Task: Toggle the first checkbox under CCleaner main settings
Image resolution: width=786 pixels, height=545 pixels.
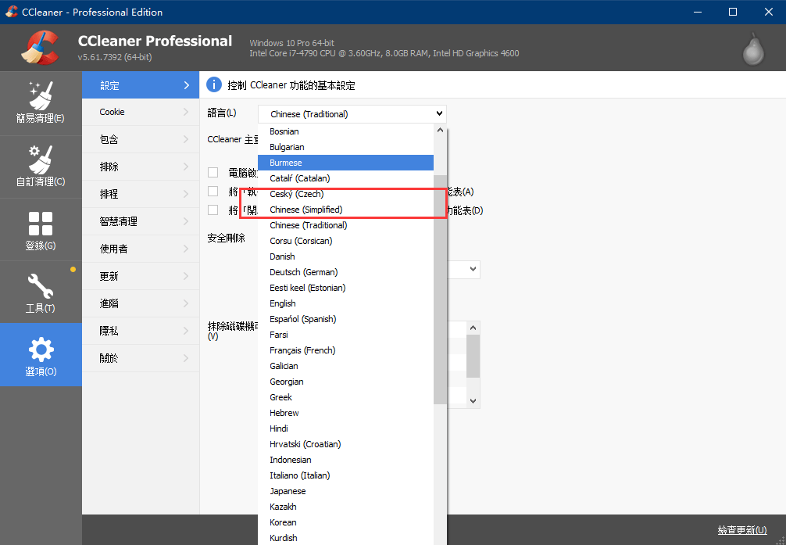Action: tap(213, 172)
